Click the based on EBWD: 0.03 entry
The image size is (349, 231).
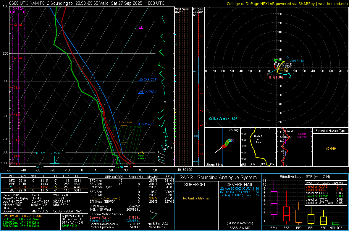pos(324,196)
